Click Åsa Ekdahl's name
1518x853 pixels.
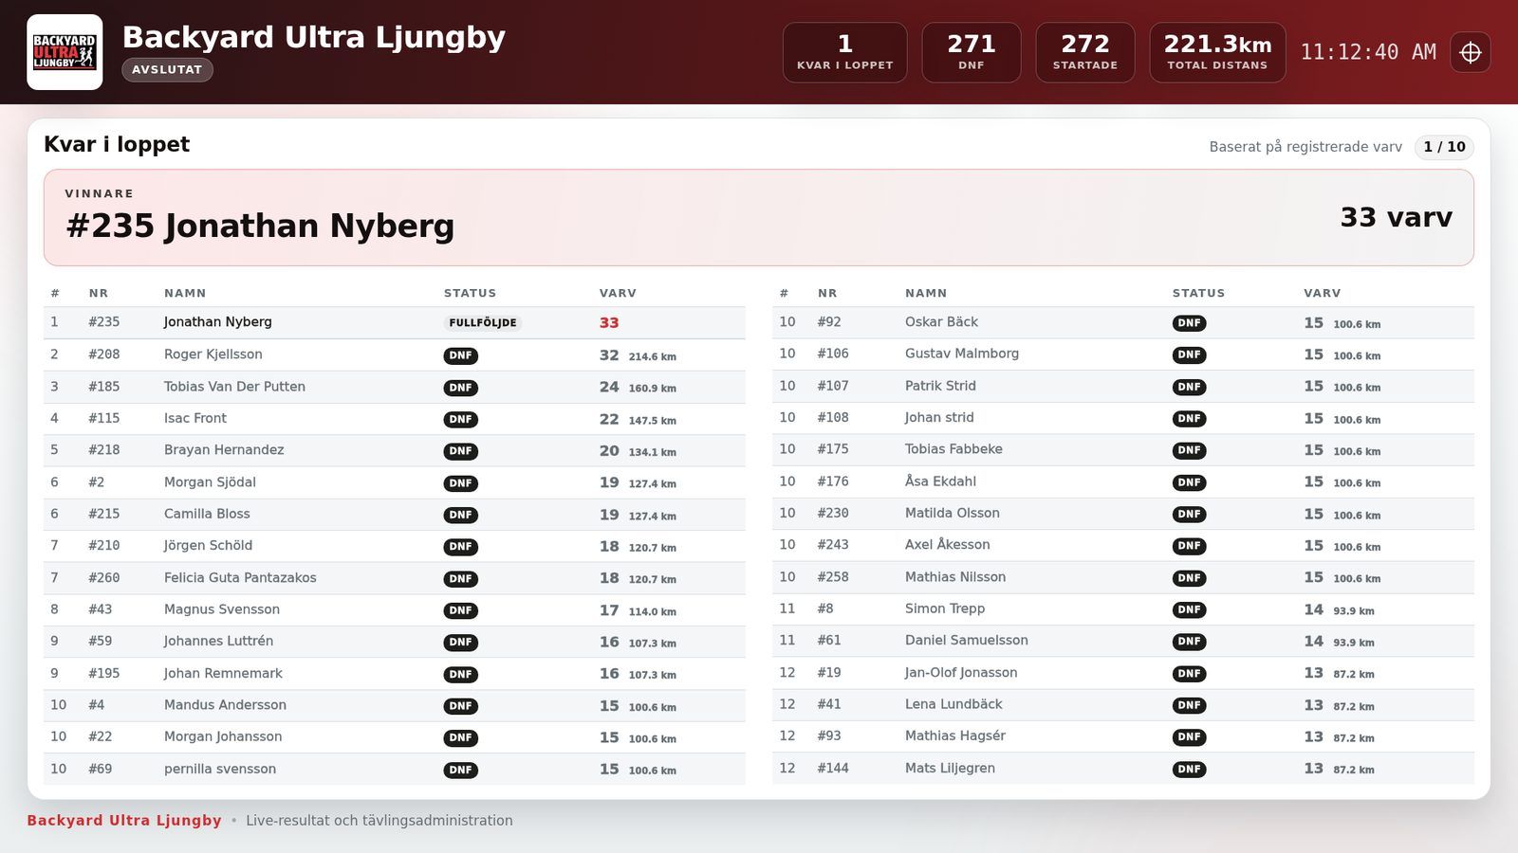click(x=940, y=481)
